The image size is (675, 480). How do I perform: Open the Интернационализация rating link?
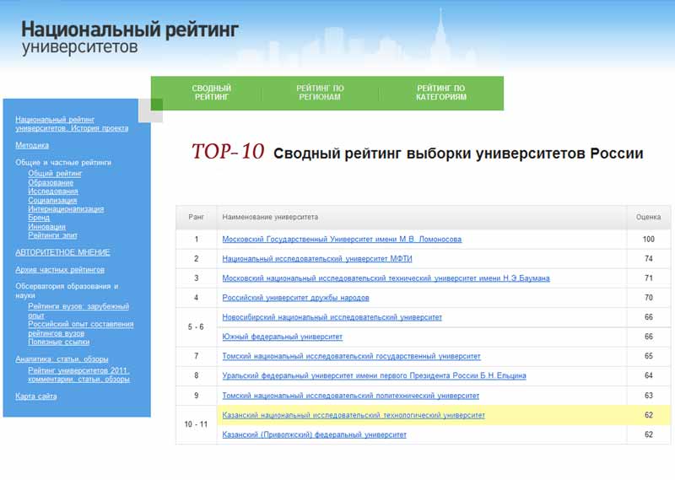66,208
